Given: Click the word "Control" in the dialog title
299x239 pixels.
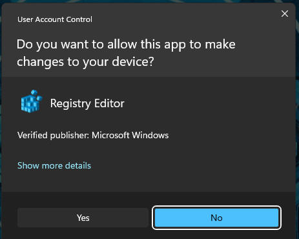Looking at the screenshot, I should (79, 19).
